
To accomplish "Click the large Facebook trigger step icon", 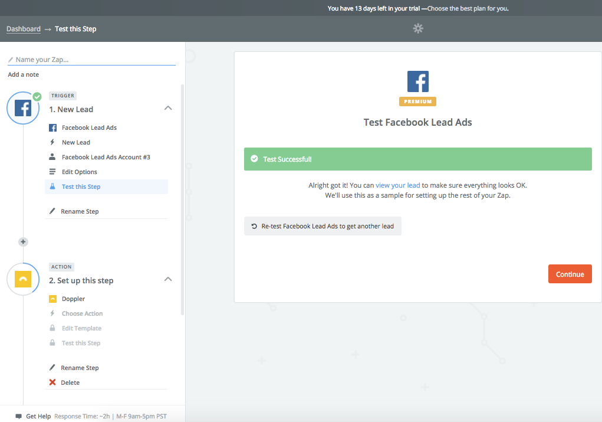I will (x=23, y=109).
